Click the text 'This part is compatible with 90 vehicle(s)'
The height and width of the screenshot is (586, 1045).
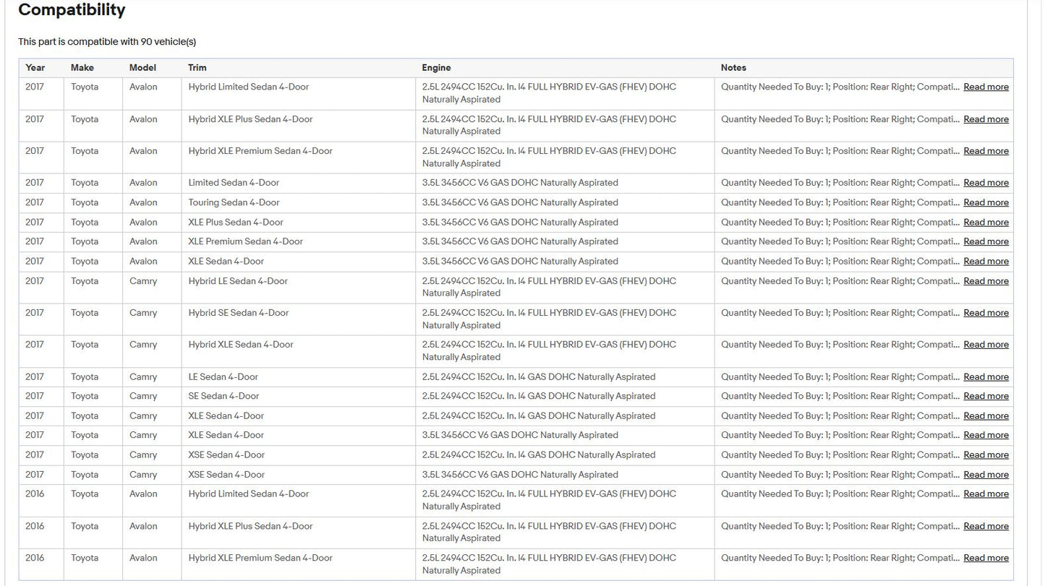tap(107, 42)
